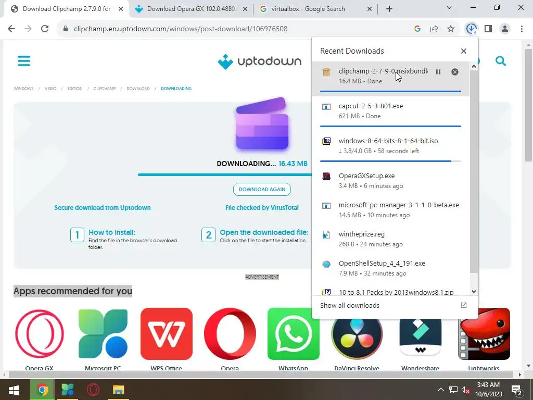Reload the page with the refresh icon
The height and width of the screenshot is (400, 533).
(45, 29)
